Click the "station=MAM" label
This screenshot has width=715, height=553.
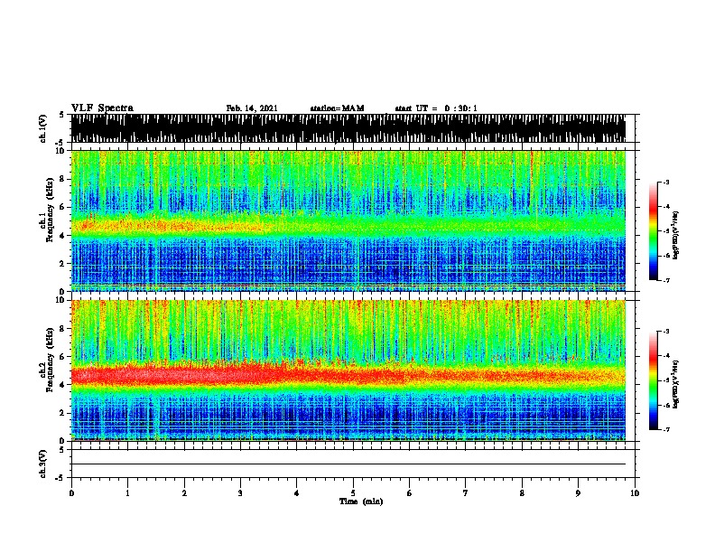tap(337, 108)
